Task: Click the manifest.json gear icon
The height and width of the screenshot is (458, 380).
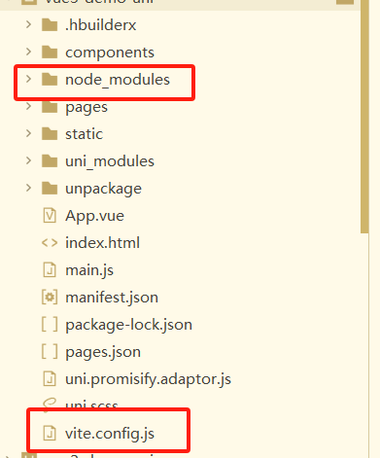Action: 50,298
